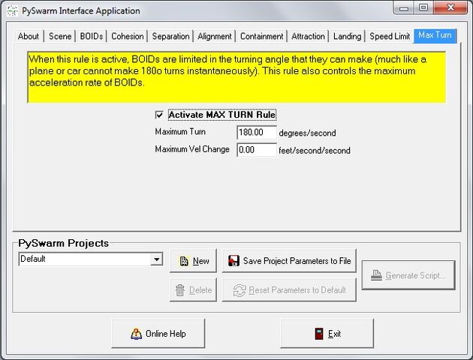Click the Maximum Turn value field
473x360 pixels.
257,132
